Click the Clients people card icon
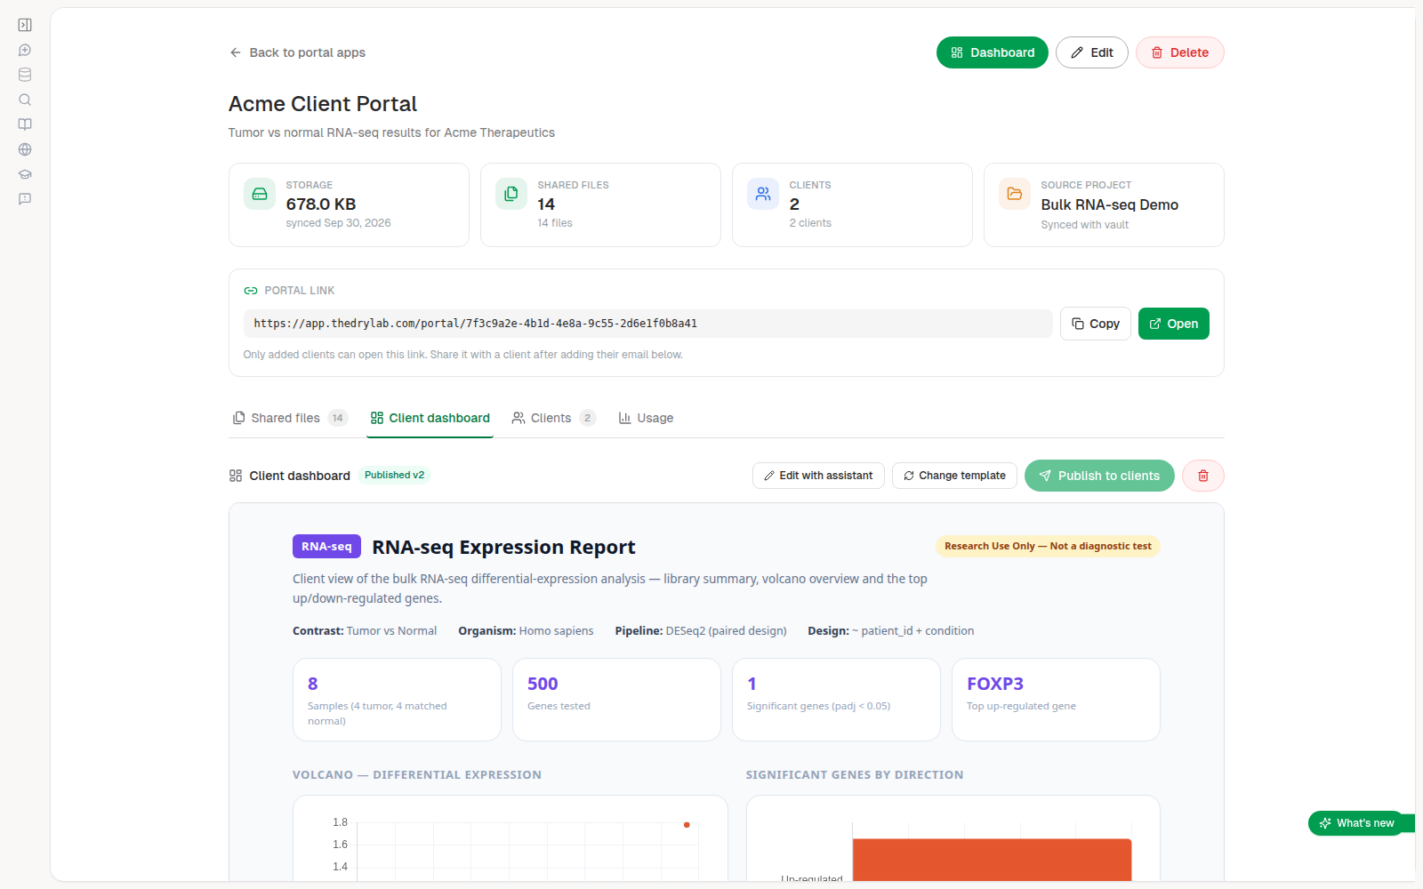 (x=763, y=194)
